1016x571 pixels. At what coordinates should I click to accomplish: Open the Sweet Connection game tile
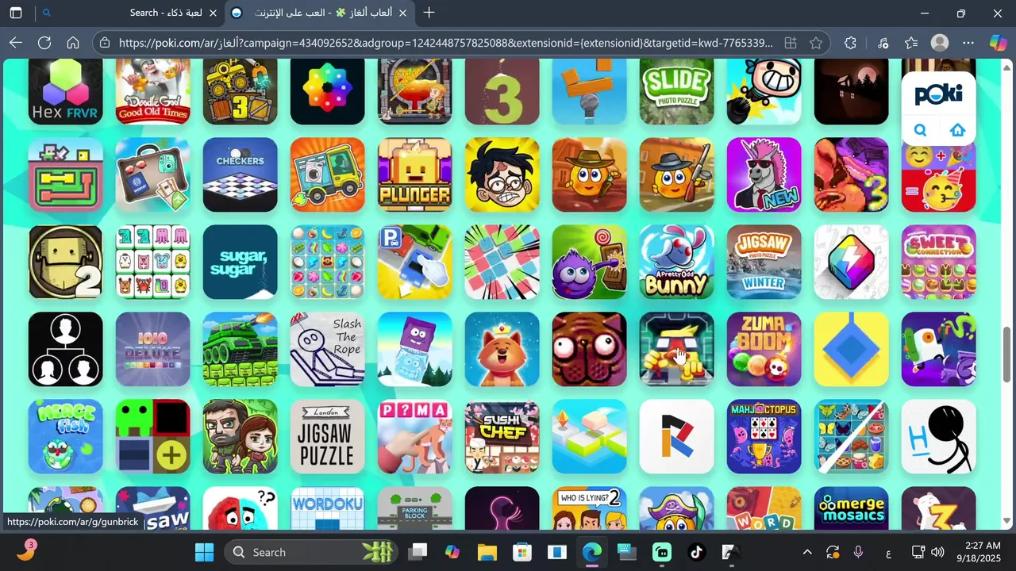point(938,262)
